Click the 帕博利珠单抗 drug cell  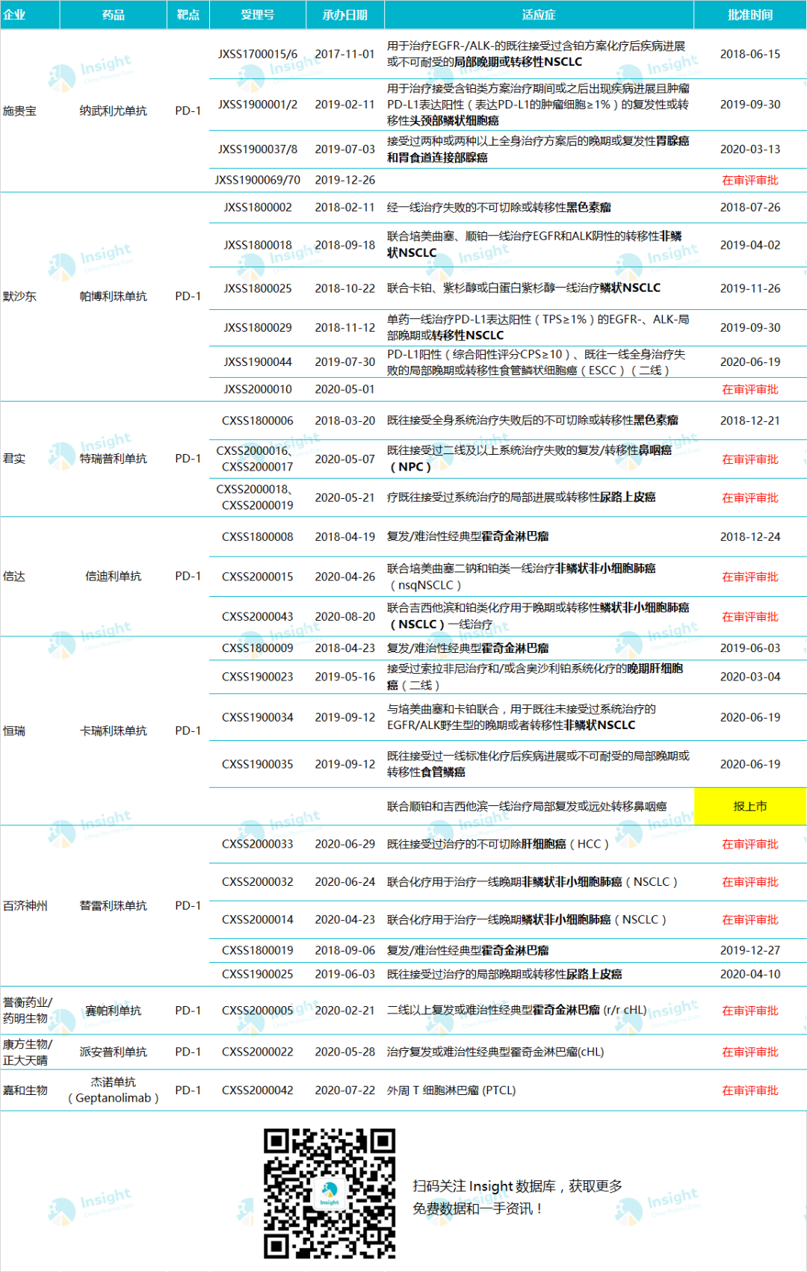(x=114, y=296)
